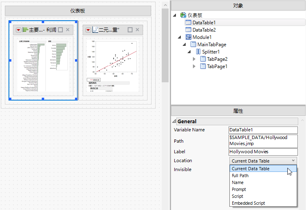
Task: Open red triangle menu on profit report panel
Action: [x=18, y=30]
